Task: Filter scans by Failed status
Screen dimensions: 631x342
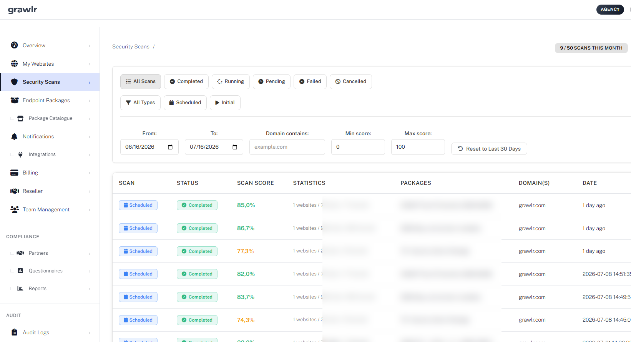Action: pos(310,81)
